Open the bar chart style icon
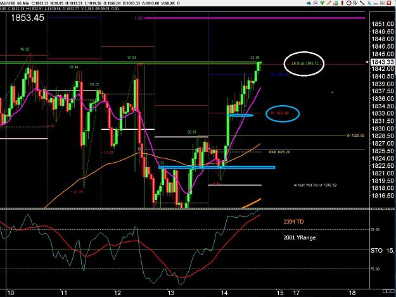This screenshot has width=396, height=297. pos(336,3)
